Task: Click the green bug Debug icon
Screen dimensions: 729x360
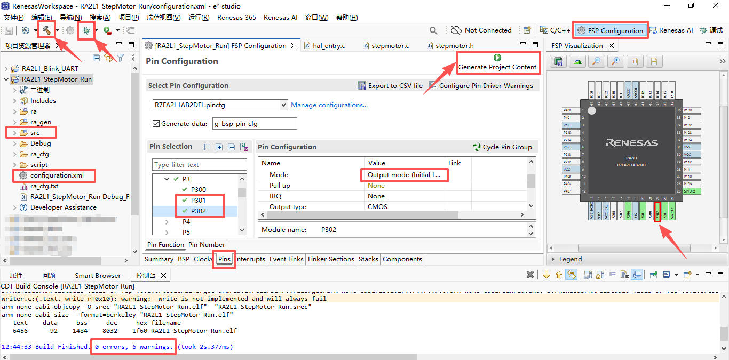Action: click(85, 30)
